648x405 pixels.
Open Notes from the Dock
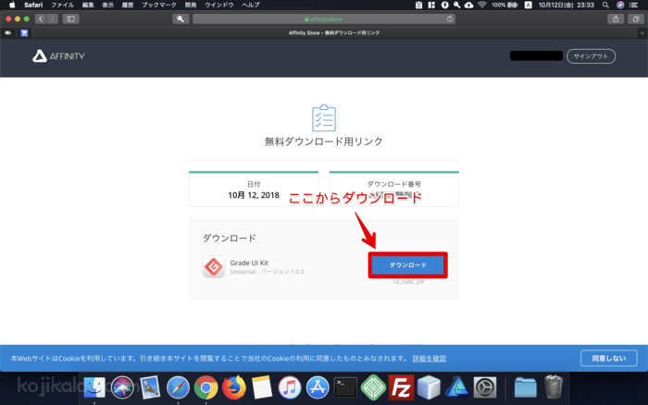tap(262, 387)
